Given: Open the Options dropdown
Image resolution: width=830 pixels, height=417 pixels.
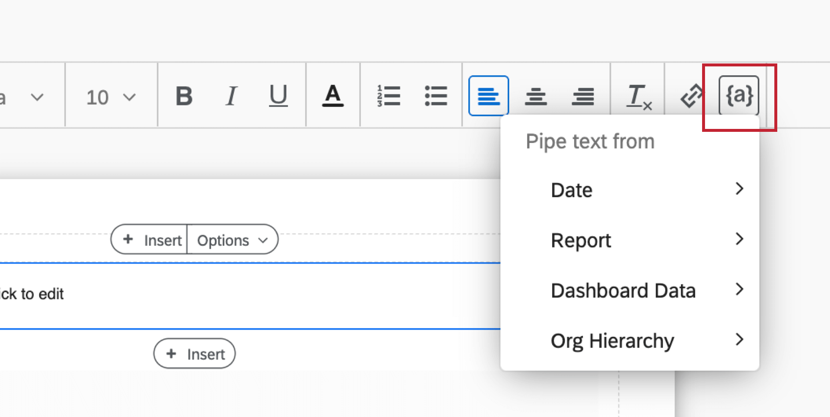Looking at the screenshot, I should pyautogui.click(x=232, y=240).
